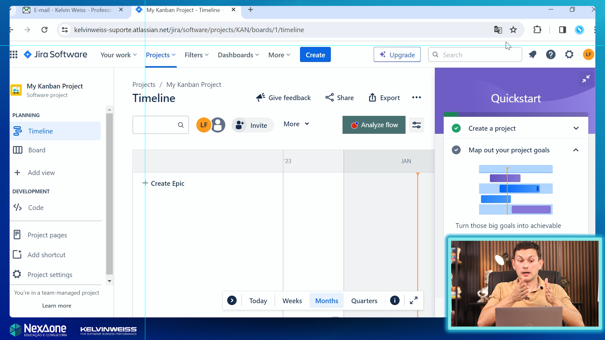Jump to Today on timeline
This screenshot has height=340, width=605.
point(258,301)
